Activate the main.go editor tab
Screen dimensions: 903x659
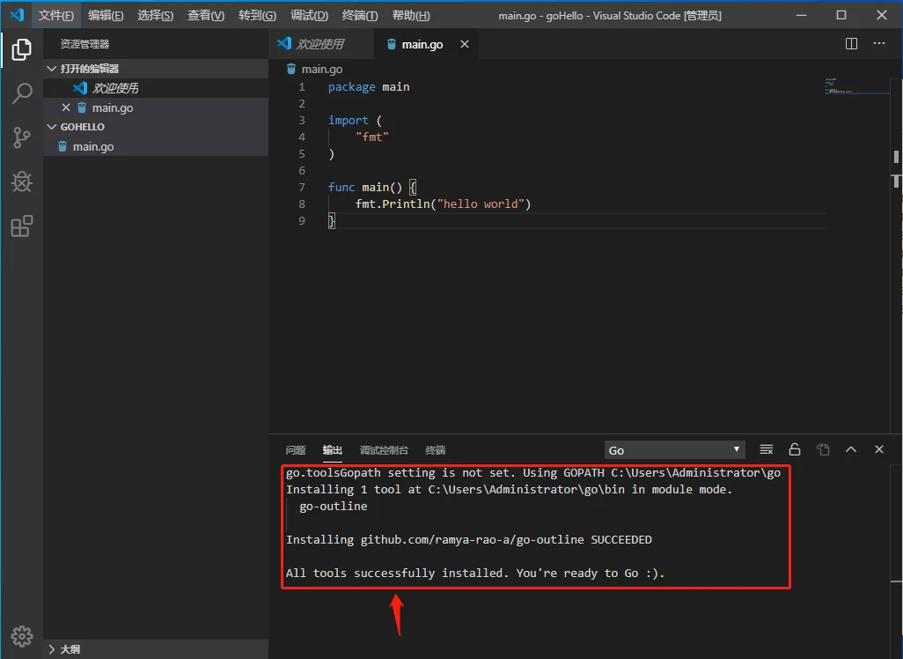tap(426, 44)
